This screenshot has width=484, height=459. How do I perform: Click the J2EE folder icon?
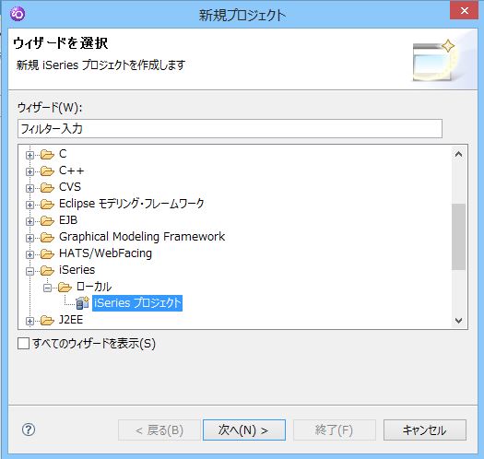coord(47,321)
